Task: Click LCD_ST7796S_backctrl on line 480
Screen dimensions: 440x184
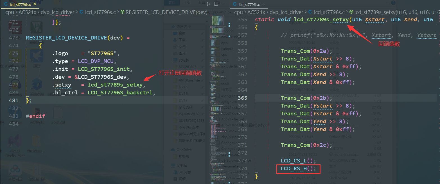Action: tap(120, 92)
